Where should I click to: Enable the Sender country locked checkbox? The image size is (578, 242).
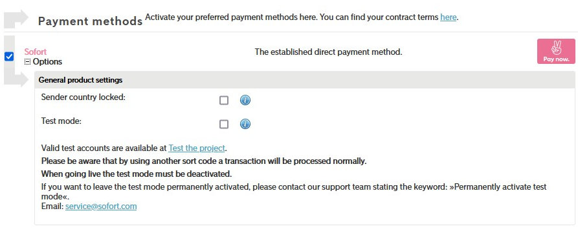coord(224,101)
